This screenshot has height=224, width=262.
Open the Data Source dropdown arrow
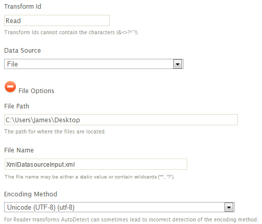click(177, 64)
